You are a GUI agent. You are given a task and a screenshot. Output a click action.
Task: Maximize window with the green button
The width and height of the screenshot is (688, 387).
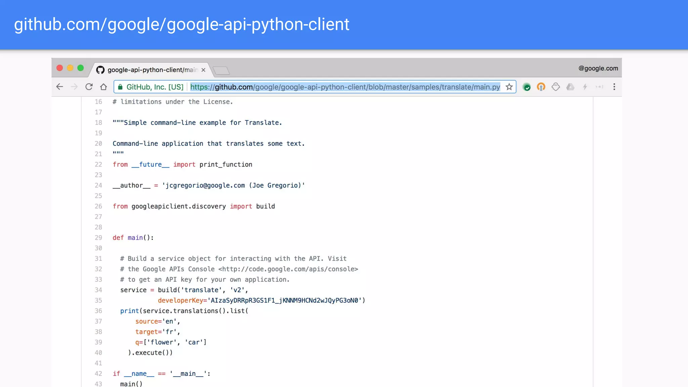[x=81, y=68]
